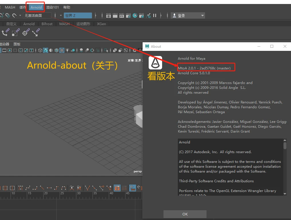Screen dimensions: 291x220
Task: Render current frame with plain clapboard icon
Action: pyautogui.click(x=115, y=15)
